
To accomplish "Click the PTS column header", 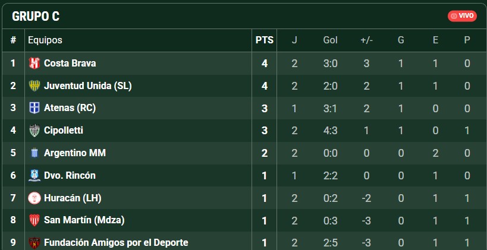I will pyautogui.click(x=265, y=40).
